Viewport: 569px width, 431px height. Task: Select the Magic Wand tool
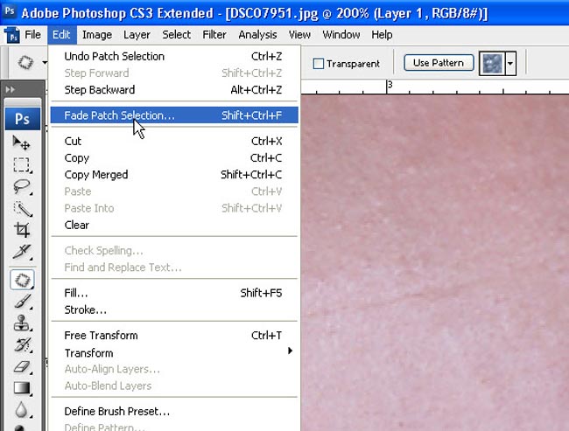tap(21, 208)
